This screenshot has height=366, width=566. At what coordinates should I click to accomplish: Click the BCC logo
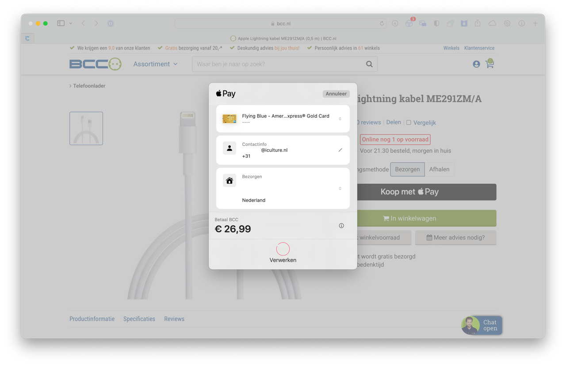point(96,64)
